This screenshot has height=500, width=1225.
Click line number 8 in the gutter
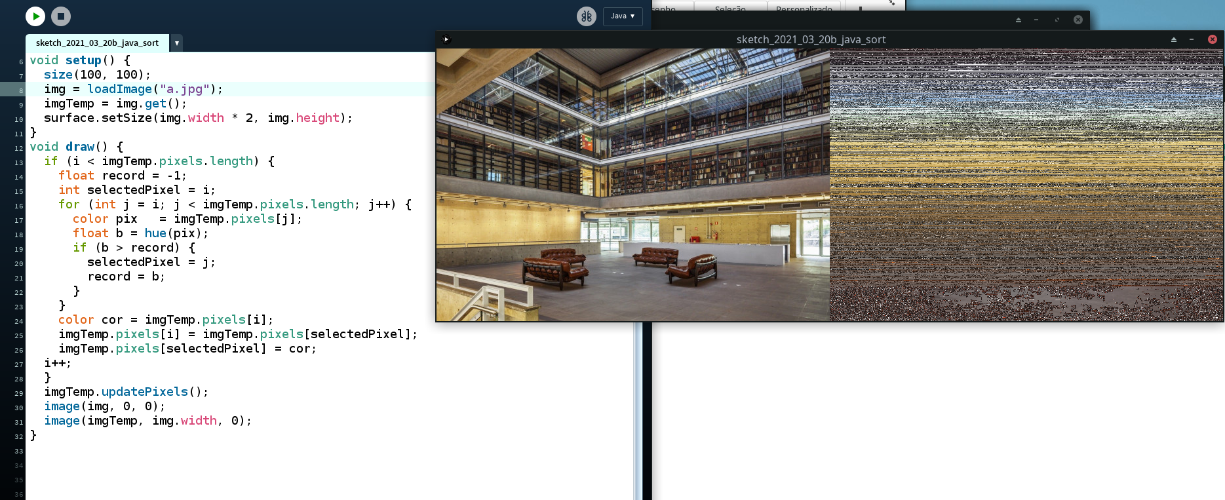coord(20,90)
